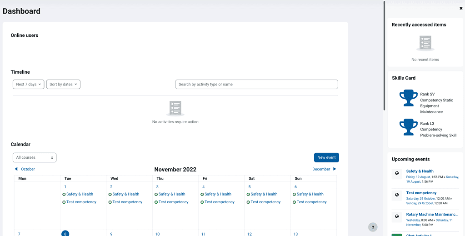Close the block drawer with X icon

[x=461, y=9]
